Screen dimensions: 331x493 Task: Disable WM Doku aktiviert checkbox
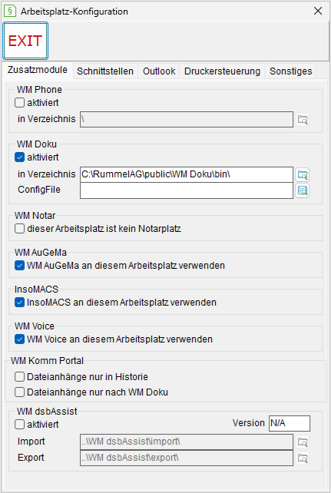tap(19, 157)
